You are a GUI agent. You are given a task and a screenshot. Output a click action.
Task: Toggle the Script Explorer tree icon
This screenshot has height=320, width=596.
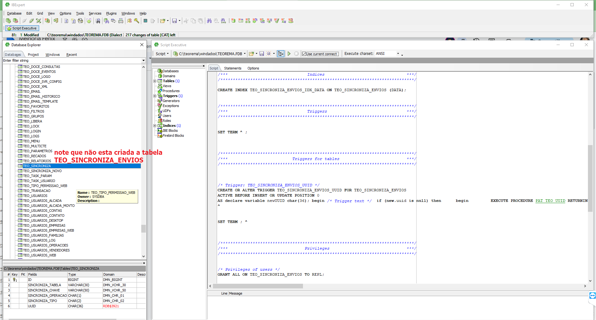281,54
